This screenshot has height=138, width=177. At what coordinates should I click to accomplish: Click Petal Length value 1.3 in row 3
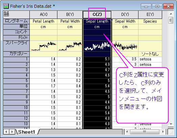44,70
